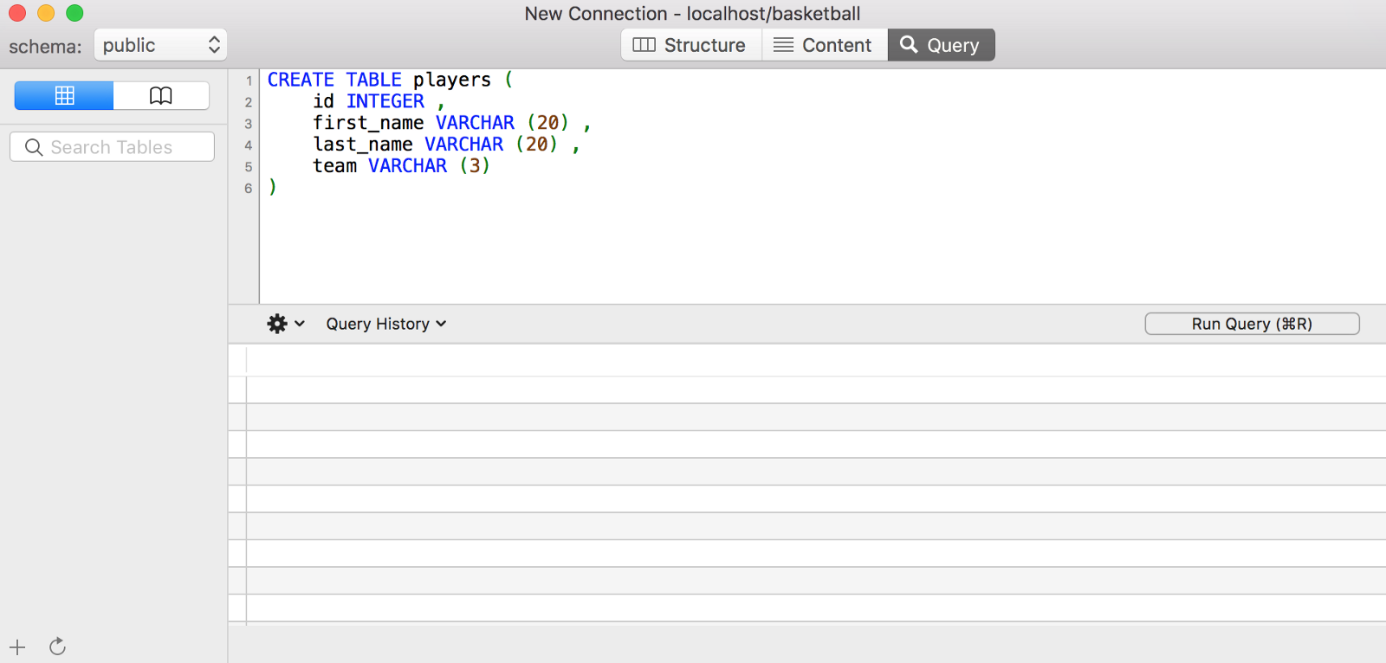1386x663 pixels.
Task: Click first_name in the SQL editor
Action: tap(368, 123)
